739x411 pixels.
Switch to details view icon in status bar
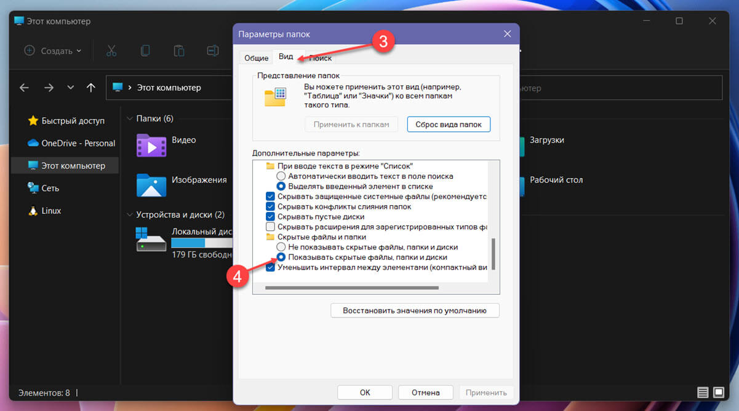tap(703, 392)
